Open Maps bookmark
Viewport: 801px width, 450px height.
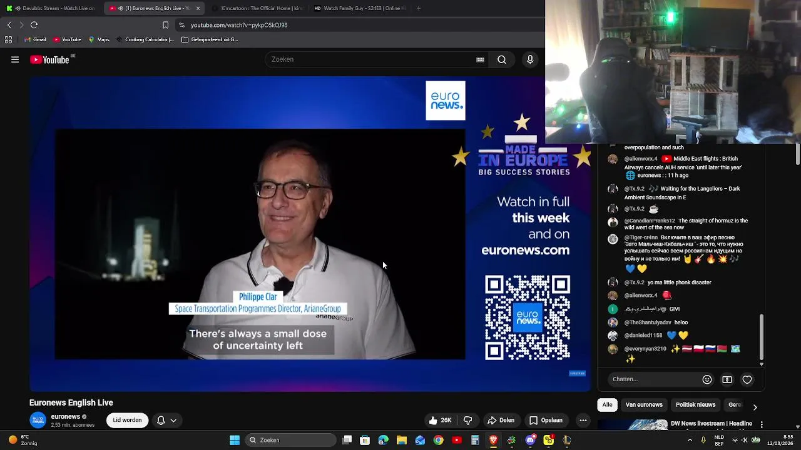tap(99, 39)
